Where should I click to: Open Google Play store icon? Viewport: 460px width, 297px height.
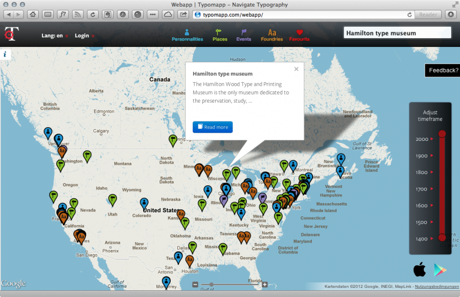(x=440, y=269)
